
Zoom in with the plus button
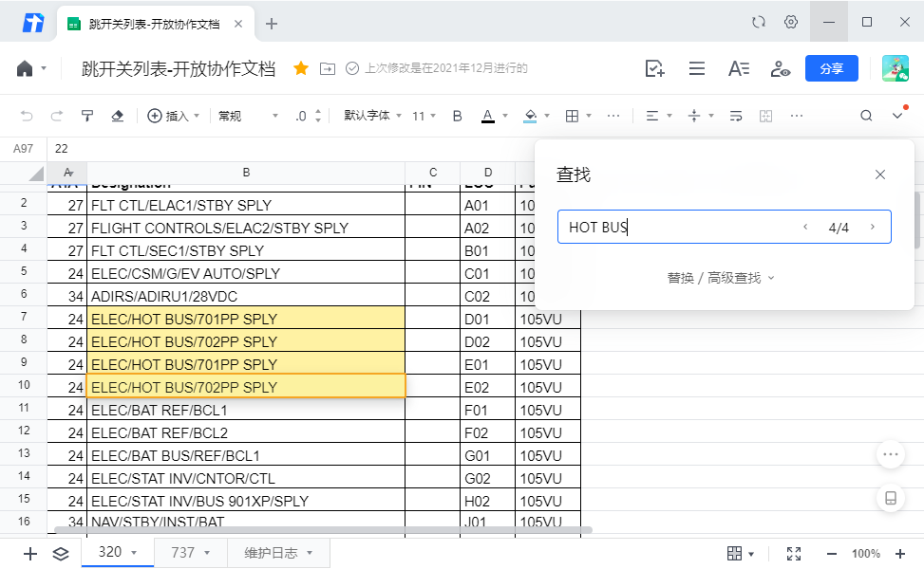(x=900, y=554)
